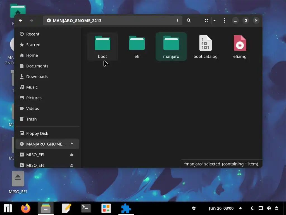Open the search in Files
Screen dimensions: 286x215
189,20
